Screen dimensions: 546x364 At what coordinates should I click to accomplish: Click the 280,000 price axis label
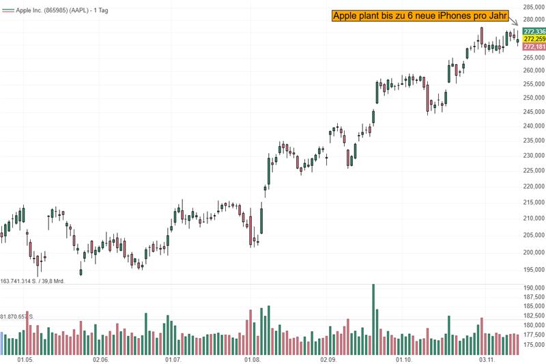click(x=534, y=20)
